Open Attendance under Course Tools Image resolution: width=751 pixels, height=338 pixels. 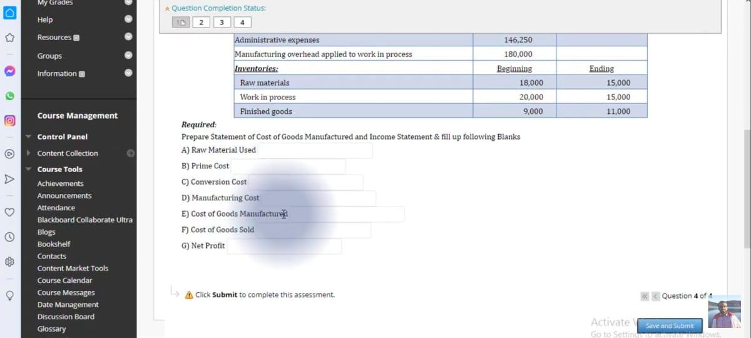pos(56,207)
